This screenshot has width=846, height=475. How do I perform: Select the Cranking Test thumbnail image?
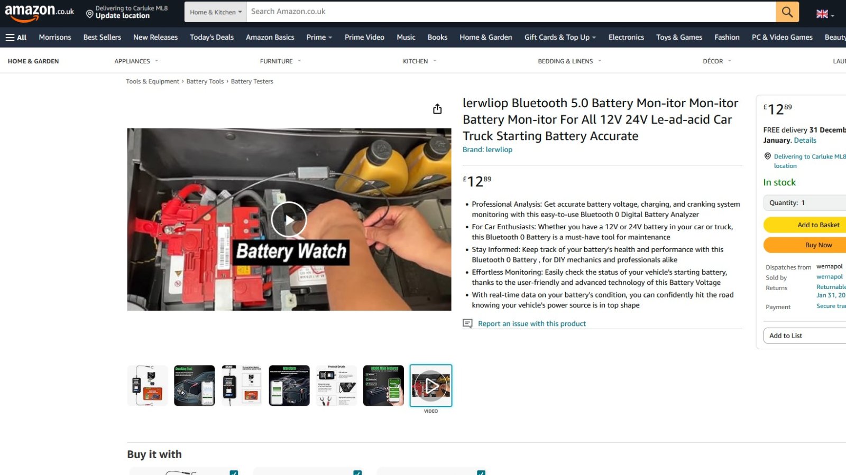[x=195, y=385]
